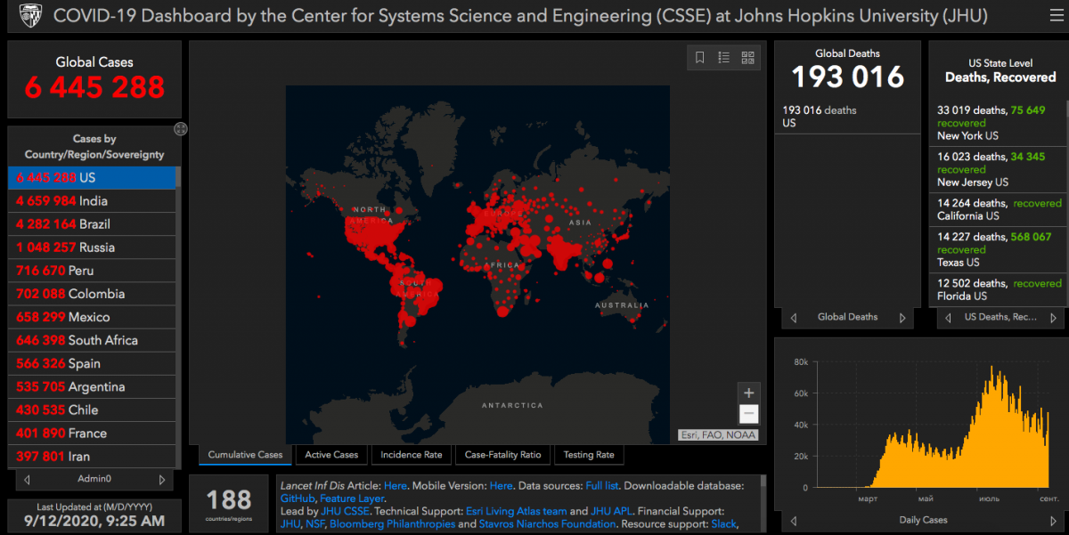The height and width of the screenshot is (535, 1069).
Task: Select the Case-Fatality Ratio tab
Action: 503,455
